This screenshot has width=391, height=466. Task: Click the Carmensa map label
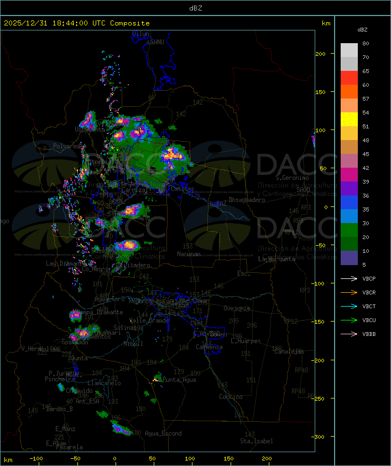point(209,347)
